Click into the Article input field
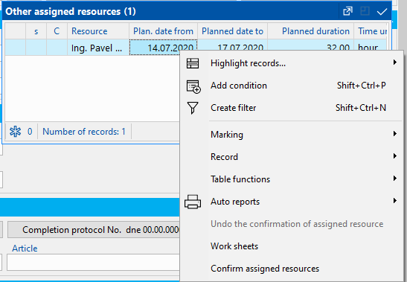Screen dimensions: 407x282 (x=93, y=262)
